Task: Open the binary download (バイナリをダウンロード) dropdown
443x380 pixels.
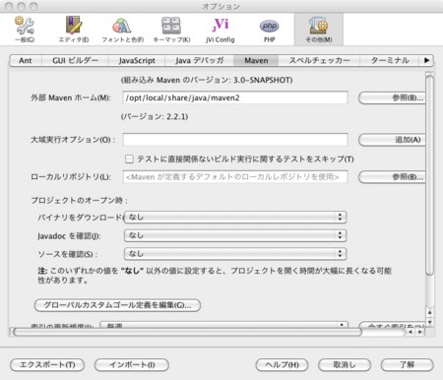Action: (x=235, y=218)
